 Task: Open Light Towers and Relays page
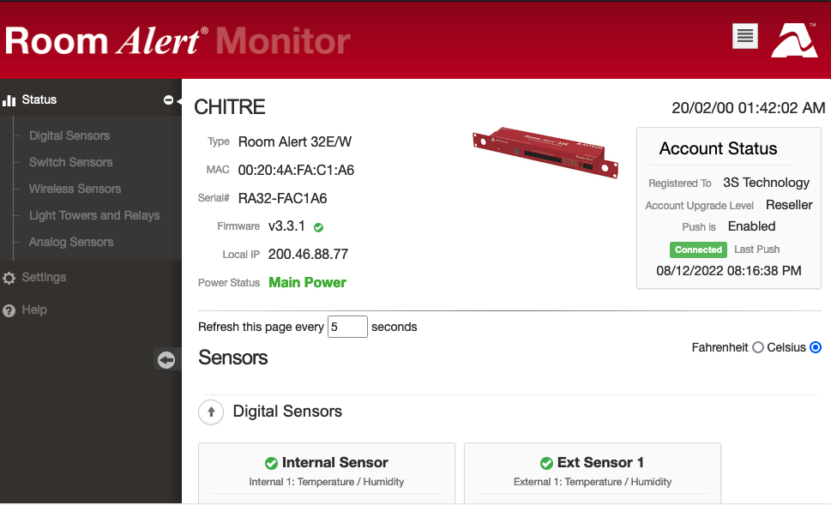click(94, 215)
